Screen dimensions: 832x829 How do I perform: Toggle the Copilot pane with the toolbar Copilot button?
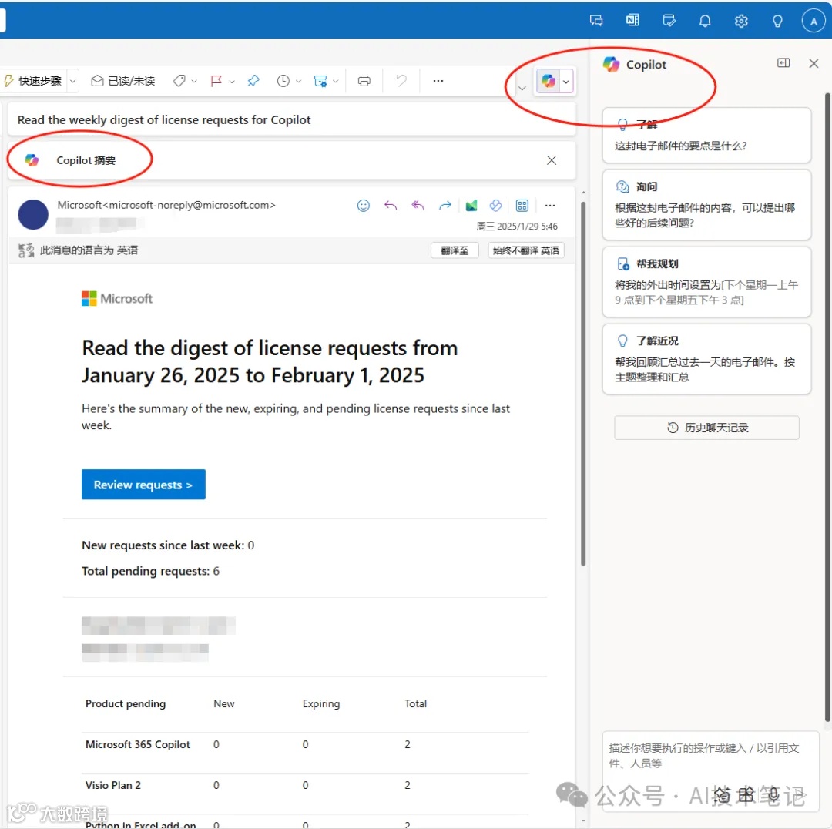tap(549, 81)
